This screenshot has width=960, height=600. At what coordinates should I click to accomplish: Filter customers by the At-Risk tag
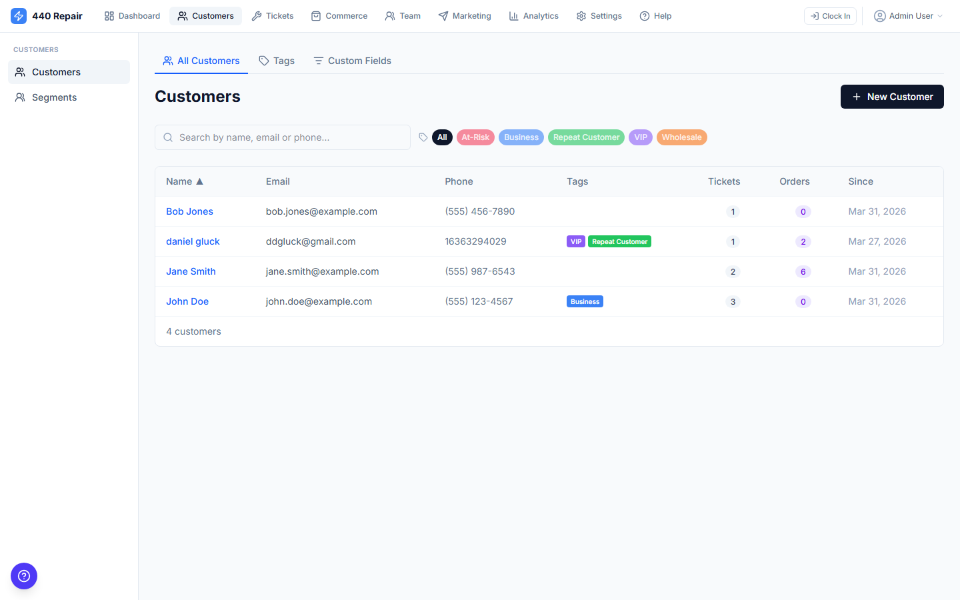(x=475, y=137)
